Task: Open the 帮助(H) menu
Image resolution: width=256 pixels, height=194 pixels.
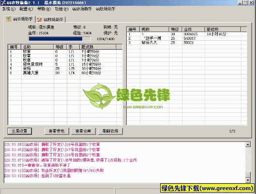Action: tap(44, 9)
